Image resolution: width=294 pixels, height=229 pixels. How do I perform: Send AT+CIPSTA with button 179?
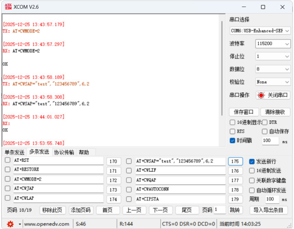[235, 199]
